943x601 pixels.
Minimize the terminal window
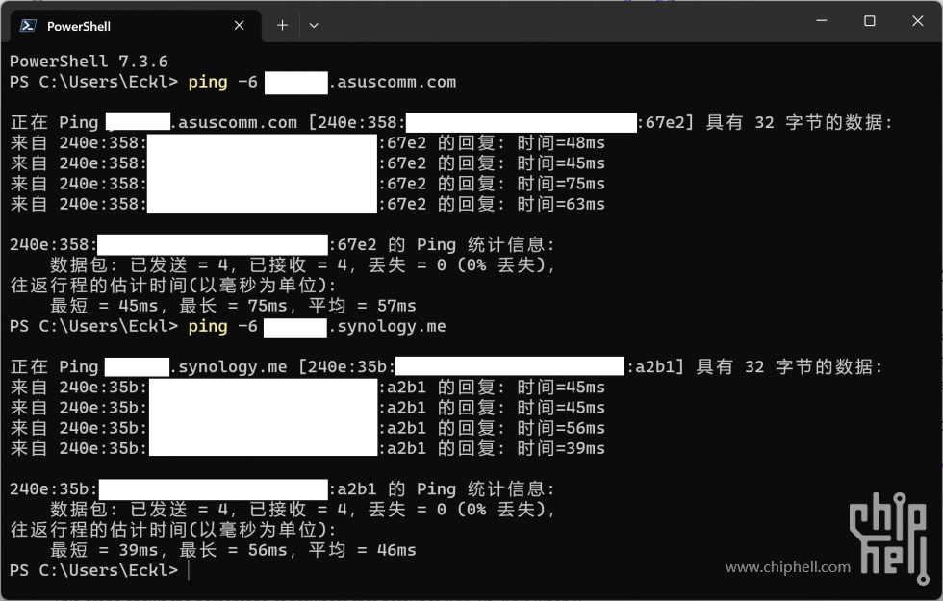click(x=822, y=21)
